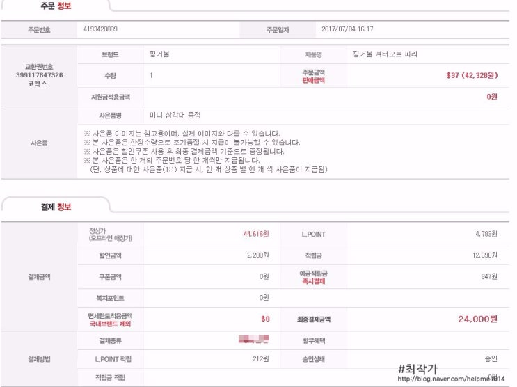This screenshot has width=517, height=387.
Task: Click the 할부혜택 label
Action: click(313, 340)
